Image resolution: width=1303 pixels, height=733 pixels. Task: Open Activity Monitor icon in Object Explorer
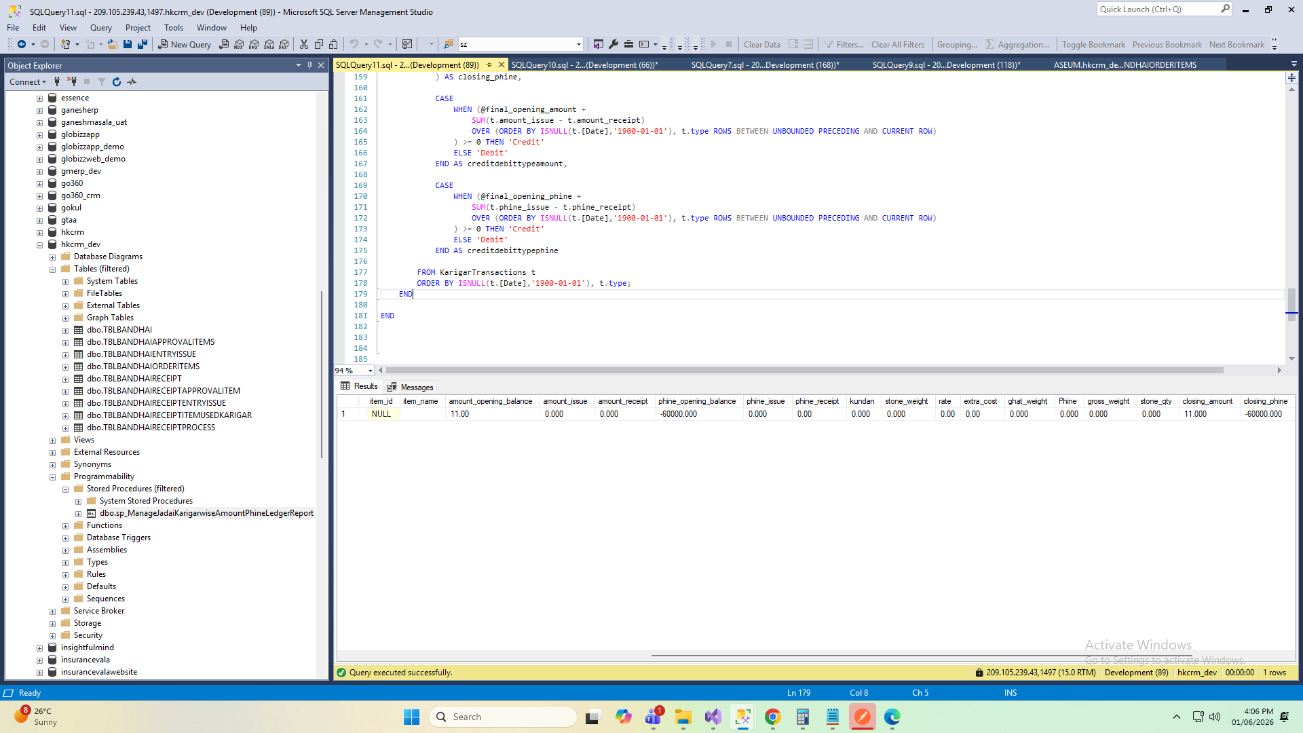click(132, 82)
